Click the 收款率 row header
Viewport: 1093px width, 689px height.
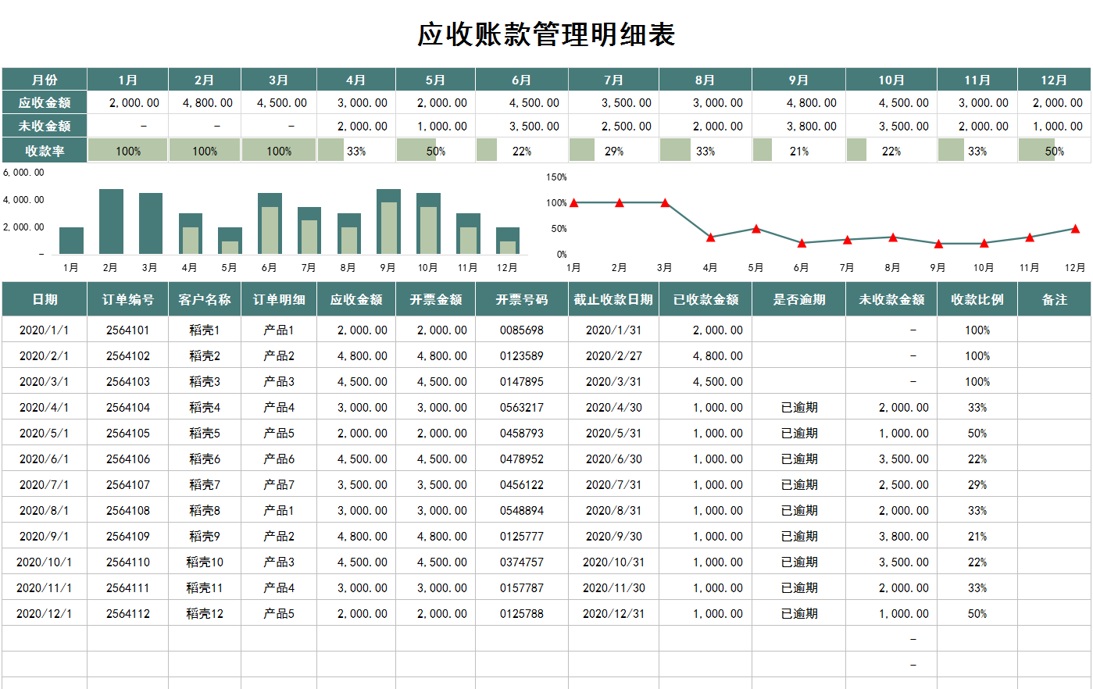[45, 149]
